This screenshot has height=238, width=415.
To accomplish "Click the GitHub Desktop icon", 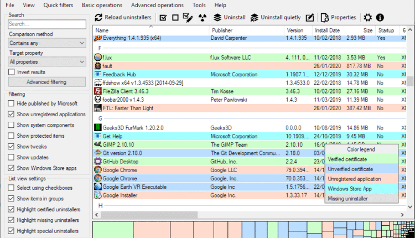I will click(98, 161).
